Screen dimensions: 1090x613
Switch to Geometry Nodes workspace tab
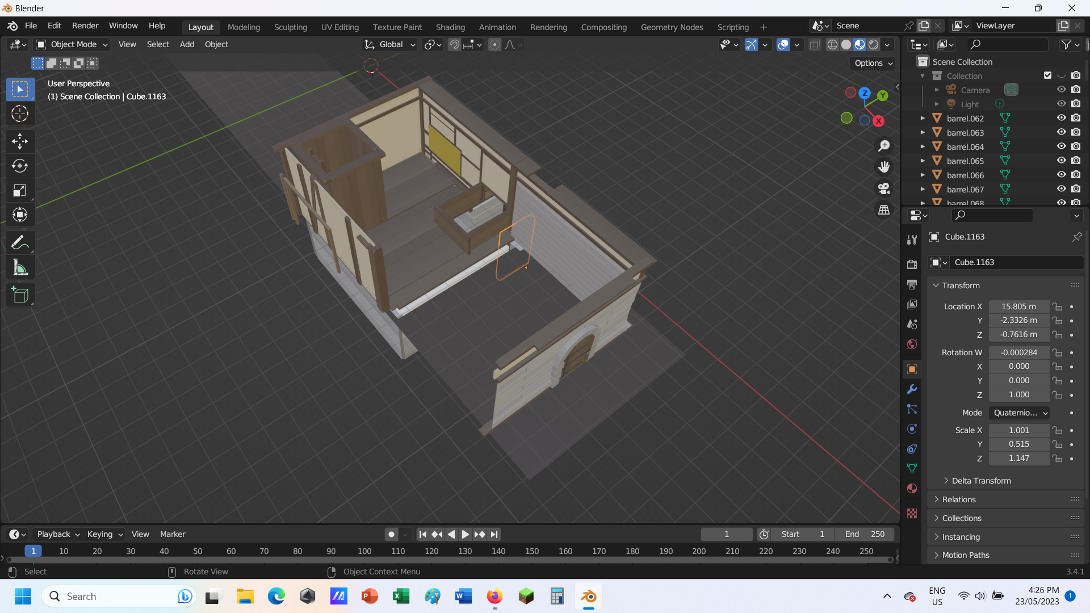(672, 27)
